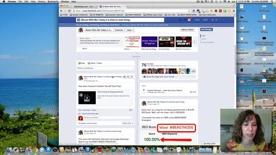Viewport: 276px width, 155px height.
Task: Expand the page apps row arrow
Action: [194, 42]
